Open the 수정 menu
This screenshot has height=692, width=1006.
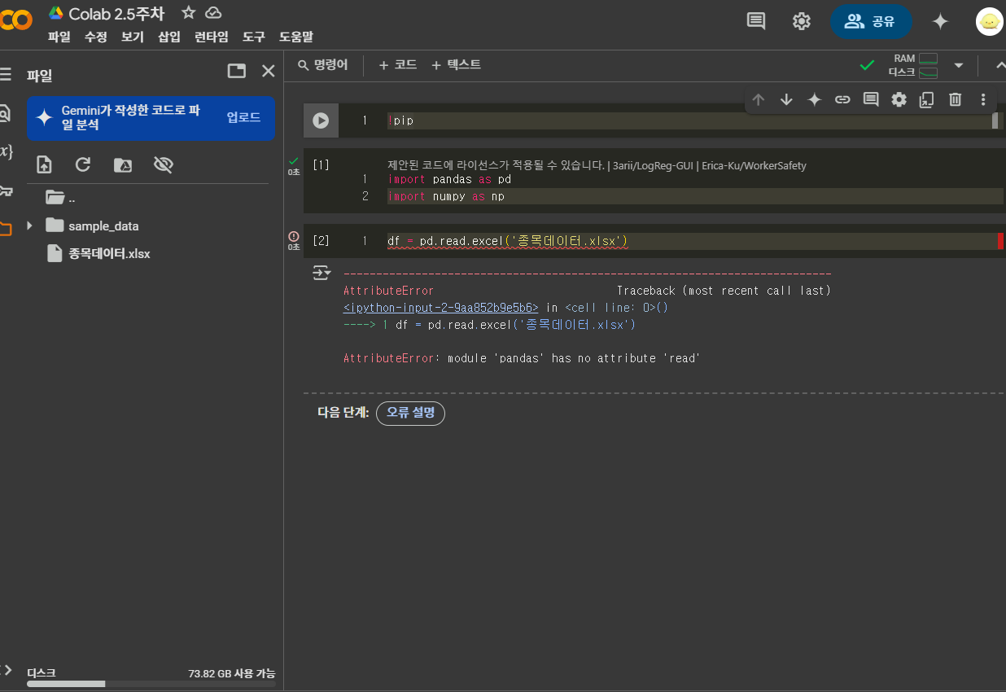96,37
